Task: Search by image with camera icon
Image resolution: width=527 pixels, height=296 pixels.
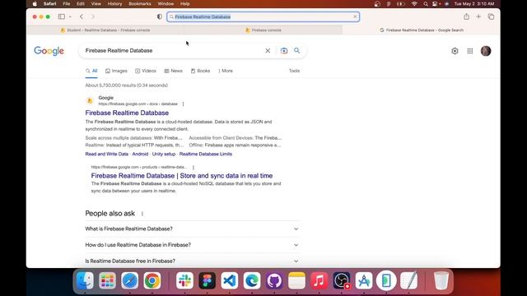Action: click(x=284, y=51)
